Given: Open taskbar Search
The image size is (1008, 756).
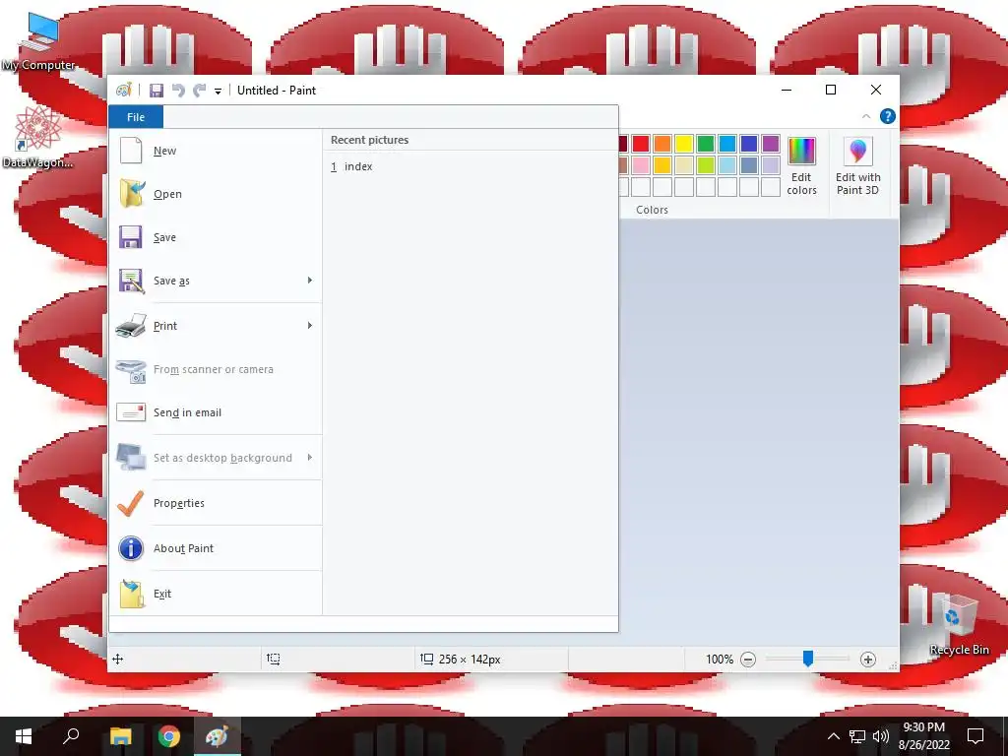Looking at the screenshot, I should [x=71, y=736].
